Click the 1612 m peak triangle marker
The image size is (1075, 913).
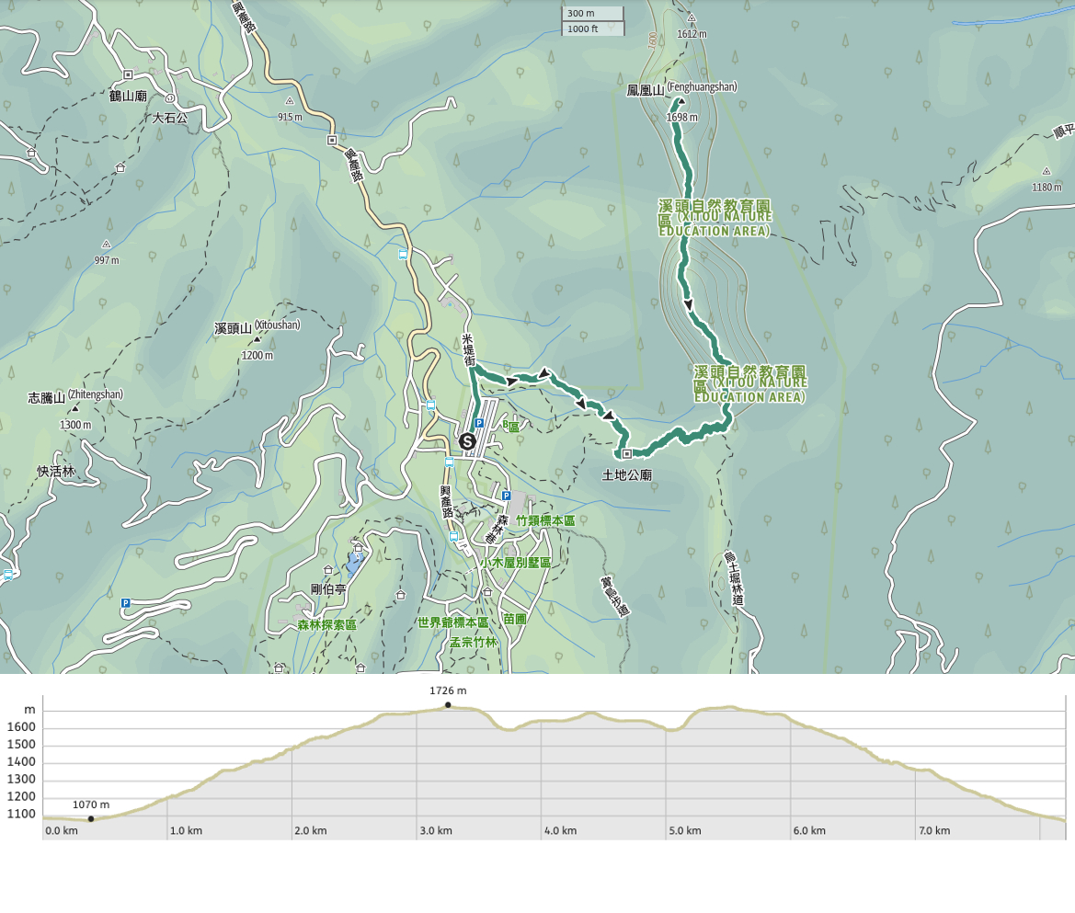pos(692,18)
